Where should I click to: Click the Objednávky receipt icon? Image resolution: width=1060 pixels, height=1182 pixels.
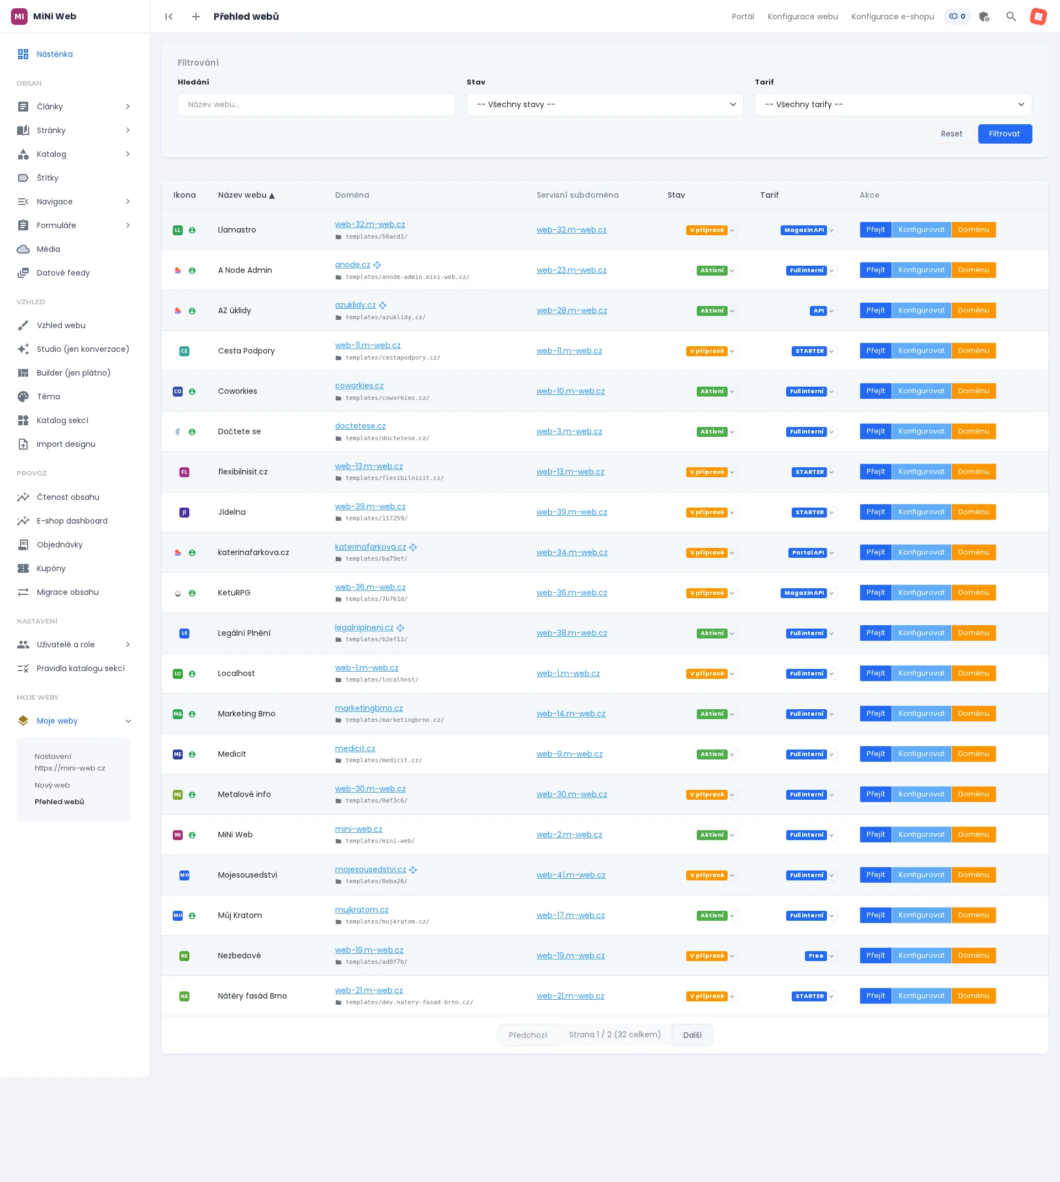[x=23, y=545]
